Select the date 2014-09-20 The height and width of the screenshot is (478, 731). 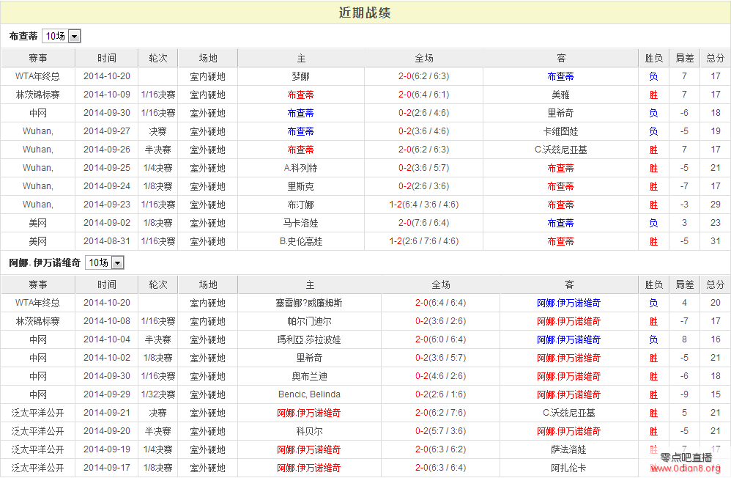(x=107, y=431)
